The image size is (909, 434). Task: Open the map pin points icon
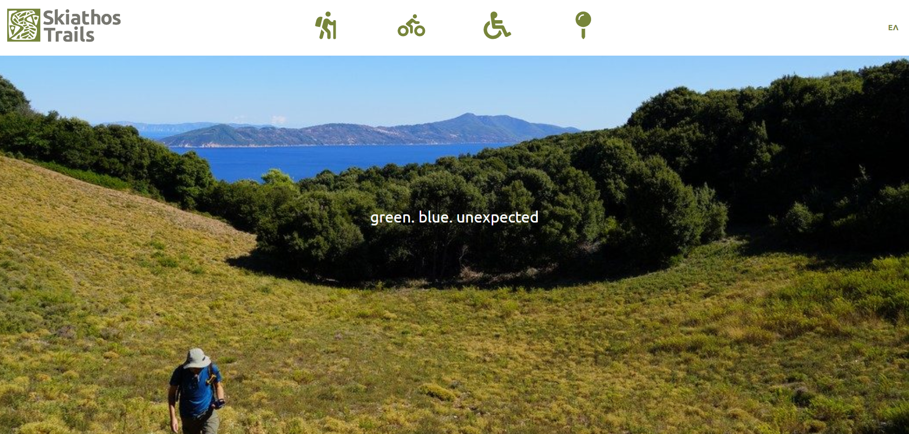(583, 25)
